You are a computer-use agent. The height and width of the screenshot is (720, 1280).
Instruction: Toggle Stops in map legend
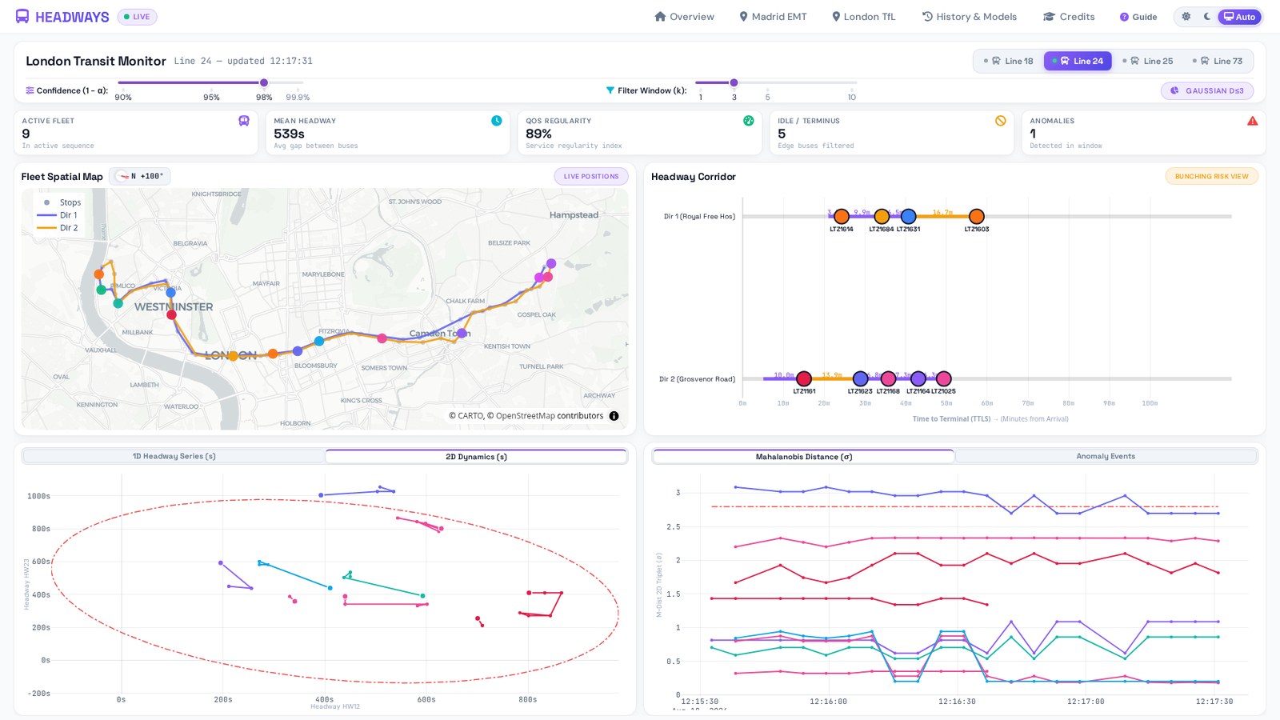click(60, 202)
